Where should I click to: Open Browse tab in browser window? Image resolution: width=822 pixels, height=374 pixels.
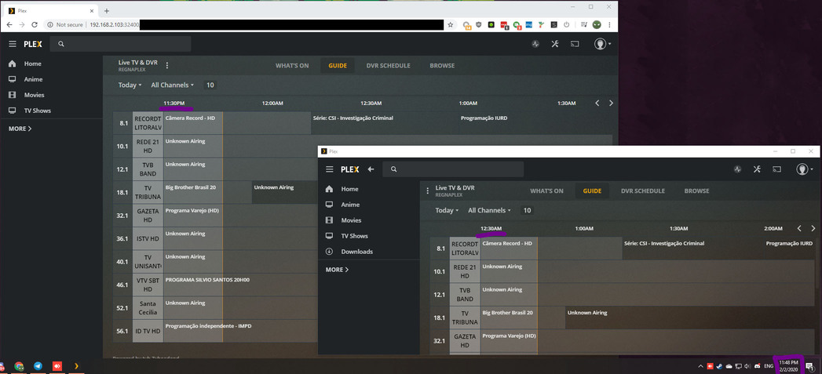443,66
